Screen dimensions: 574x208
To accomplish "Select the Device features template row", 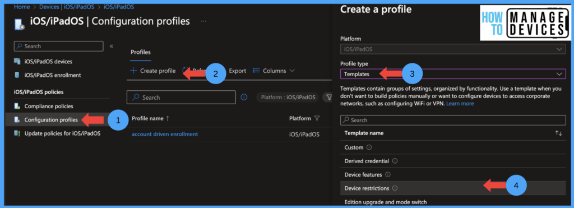I will (453, 175).
